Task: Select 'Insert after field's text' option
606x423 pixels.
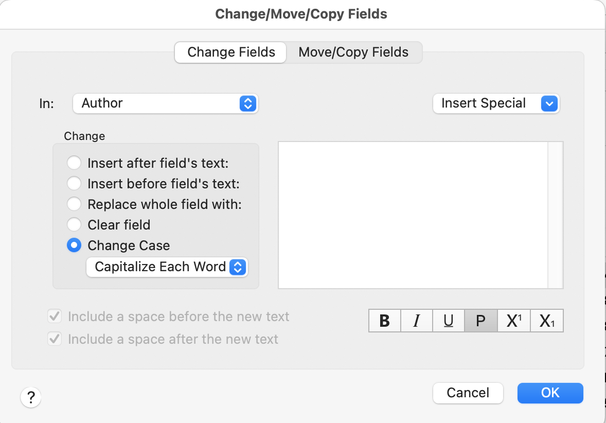Action: coord(74,163)
